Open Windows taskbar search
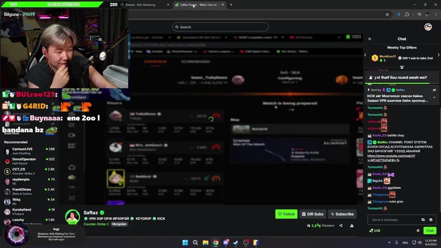The width and height of the screenshot is (441, 248). [195, 242]
